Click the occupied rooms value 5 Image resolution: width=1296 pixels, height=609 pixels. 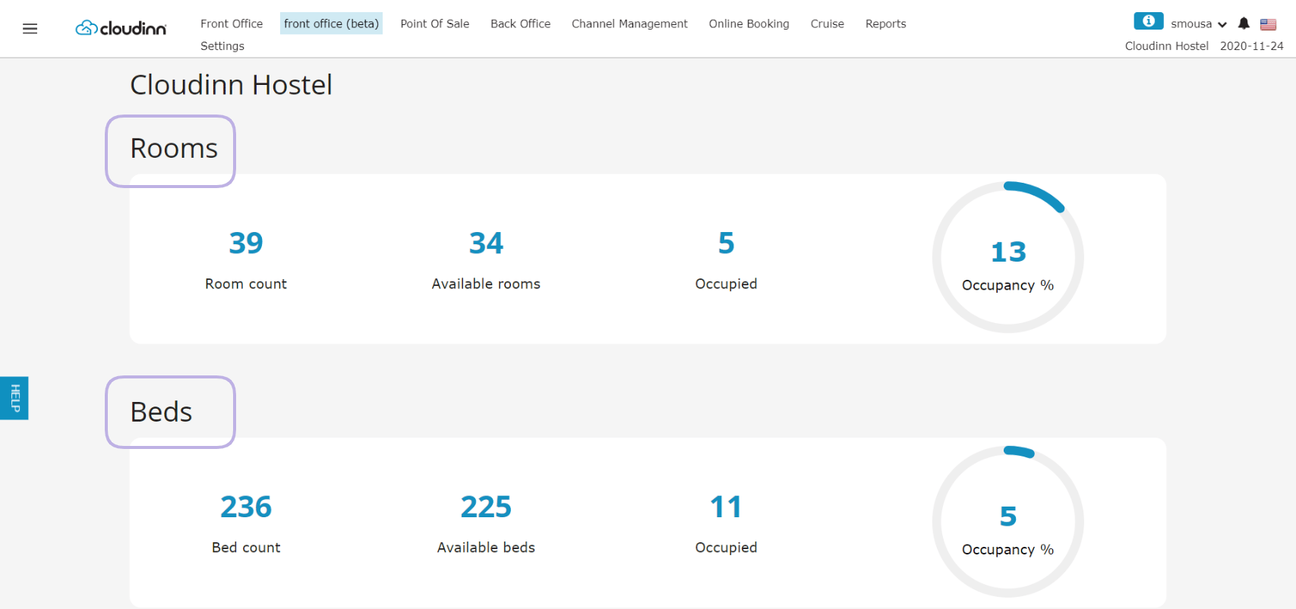click(727, 243)
